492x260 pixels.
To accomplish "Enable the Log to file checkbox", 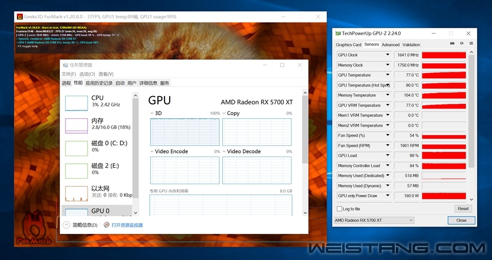I will pos(339,209).
